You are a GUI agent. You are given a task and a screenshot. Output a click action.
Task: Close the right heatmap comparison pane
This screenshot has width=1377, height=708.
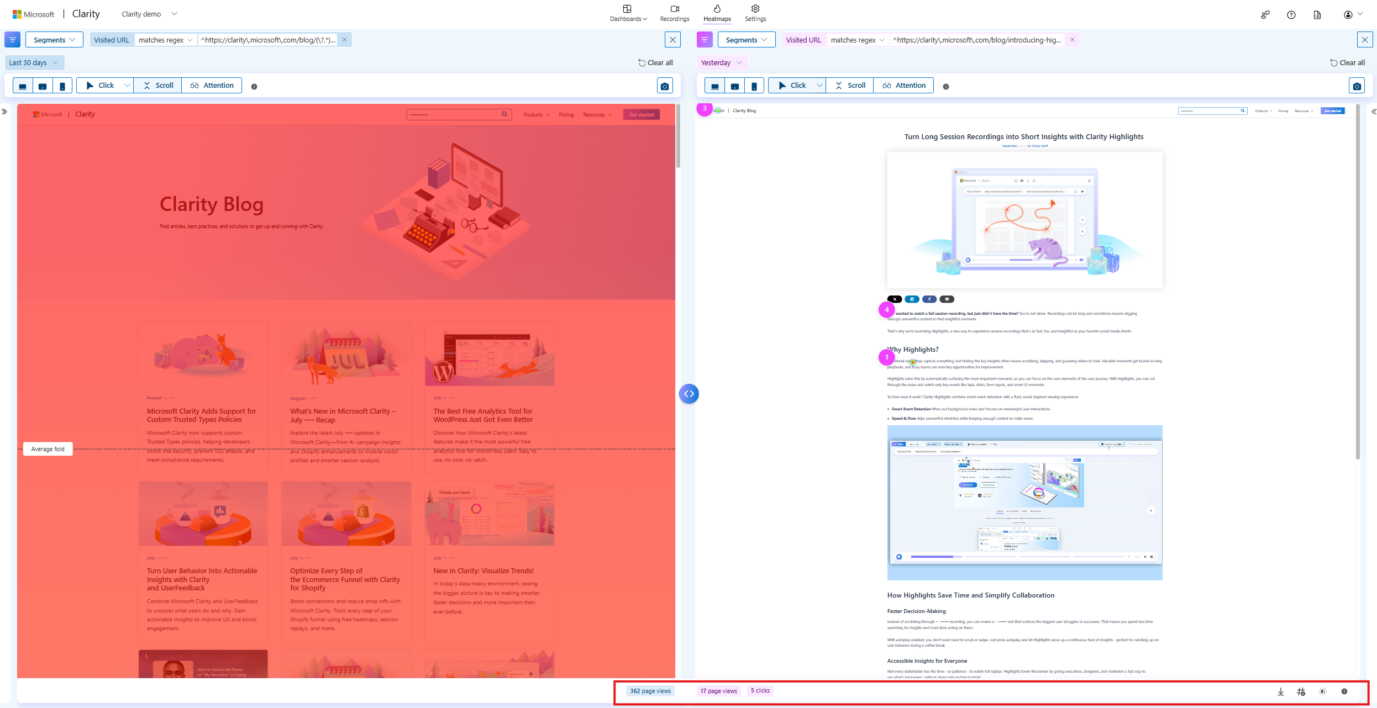coord(1365,40)
